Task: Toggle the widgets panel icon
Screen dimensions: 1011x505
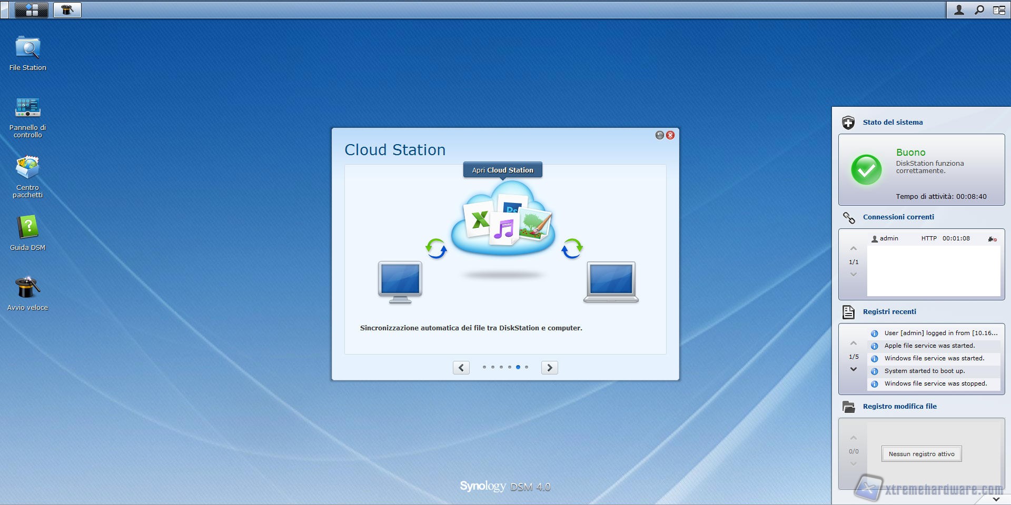Action: pos(998,10)
